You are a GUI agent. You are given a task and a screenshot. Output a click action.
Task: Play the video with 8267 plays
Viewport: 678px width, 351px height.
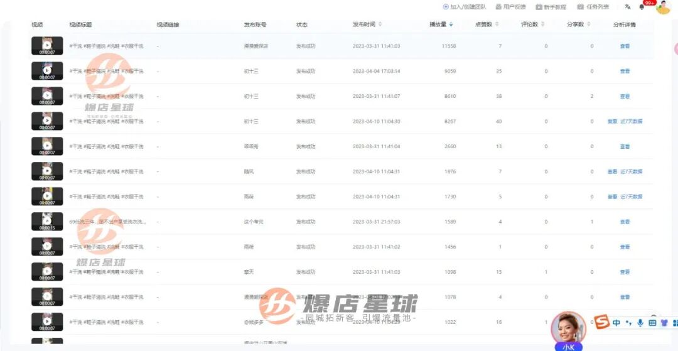(47, 121)
